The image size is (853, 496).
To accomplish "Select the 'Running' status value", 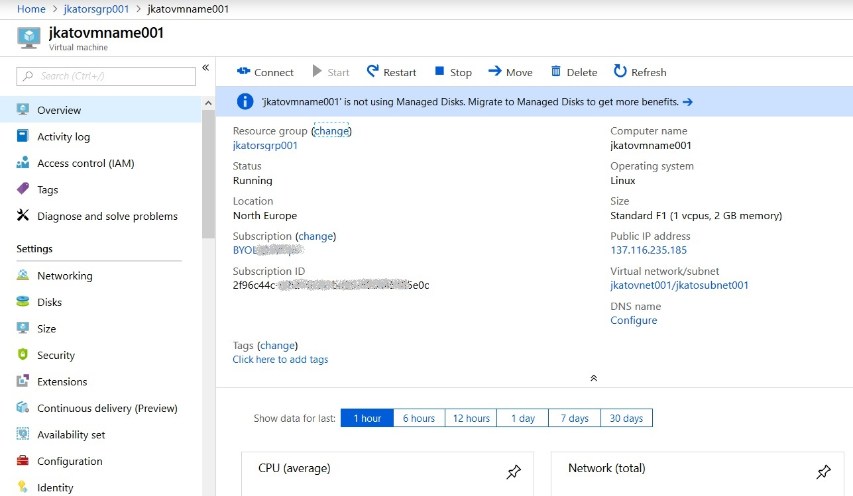I will (253, 181).
